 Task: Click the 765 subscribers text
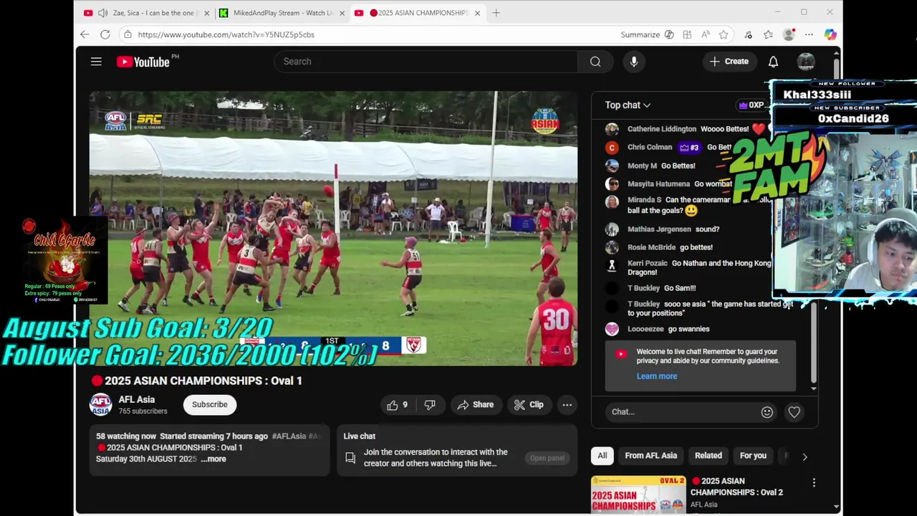[143, 411]
